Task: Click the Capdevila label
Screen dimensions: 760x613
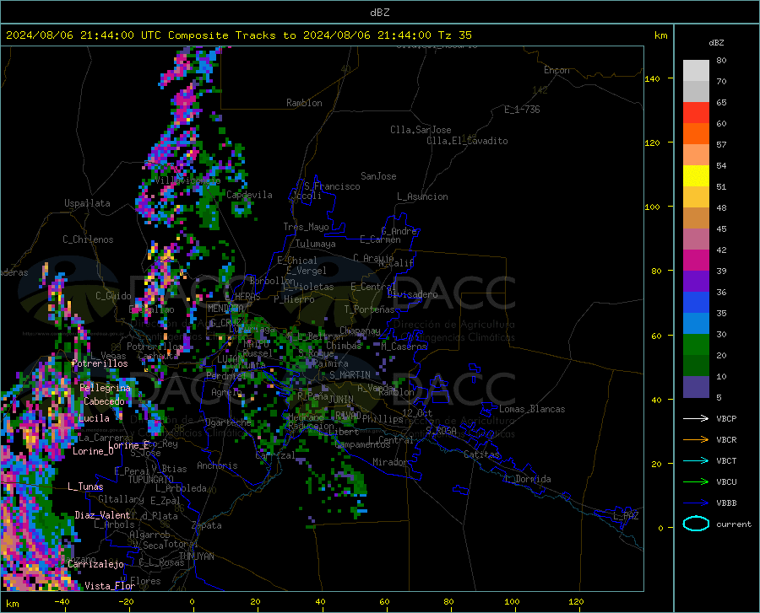Action: [x=249, y=195]
